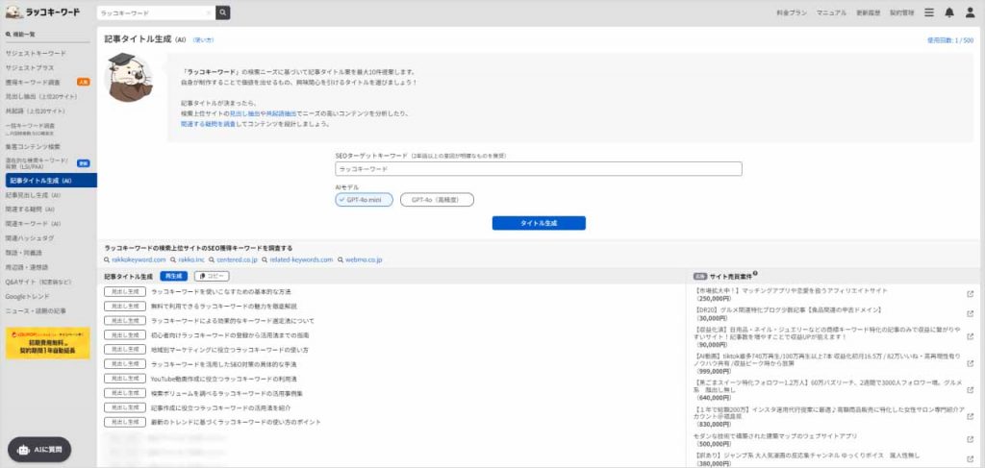985x468 pixels.
Task: Click 見出し生成 for 地域別マーケティング title
Action: (125, 350)
